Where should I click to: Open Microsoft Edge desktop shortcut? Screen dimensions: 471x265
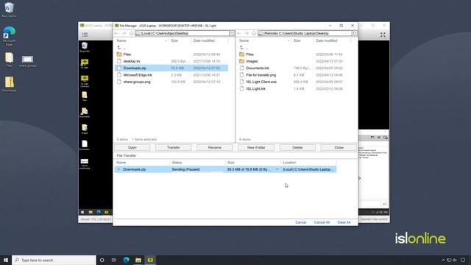9,36
